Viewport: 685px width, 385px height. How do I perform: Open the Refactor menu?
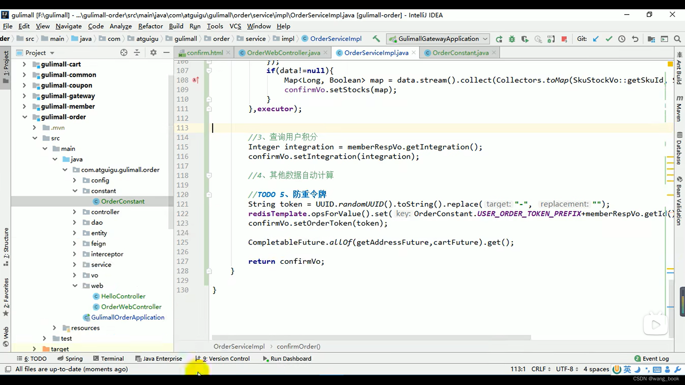(x=150, y=26)
